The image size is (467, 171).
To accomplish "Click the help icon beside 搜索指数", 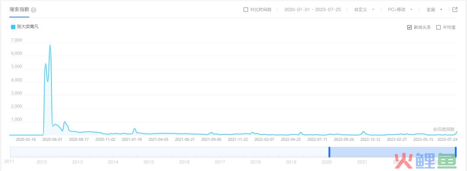I will click(x=34, y=10).
